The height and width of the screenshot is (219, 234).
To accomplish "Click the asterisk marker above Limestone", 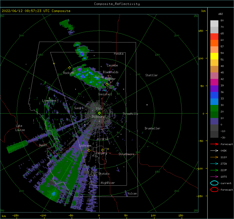I will [x=49, y=98].
